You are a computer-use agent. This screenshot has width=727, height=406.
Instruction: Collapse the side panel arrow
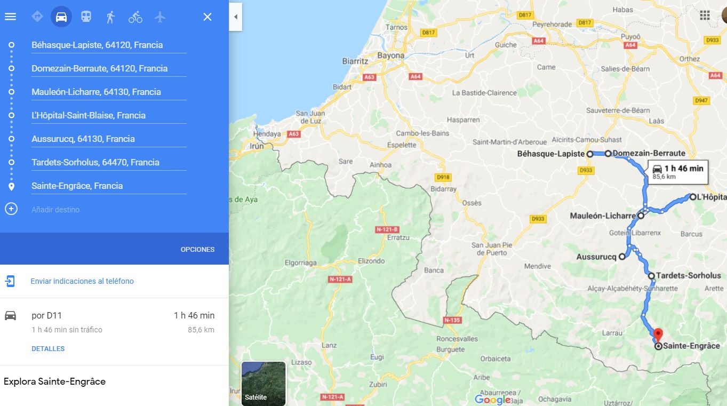236,17
